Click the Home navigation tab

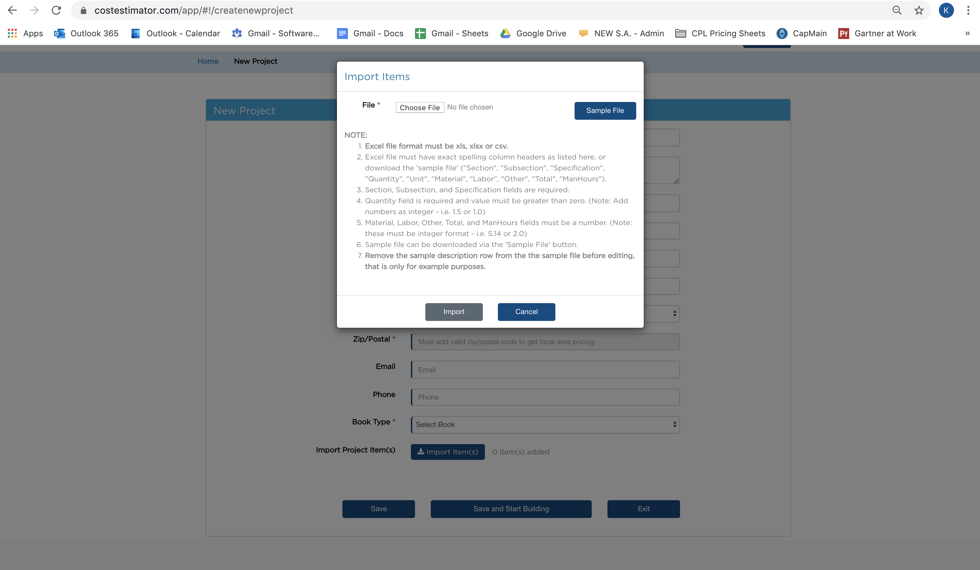208,61
